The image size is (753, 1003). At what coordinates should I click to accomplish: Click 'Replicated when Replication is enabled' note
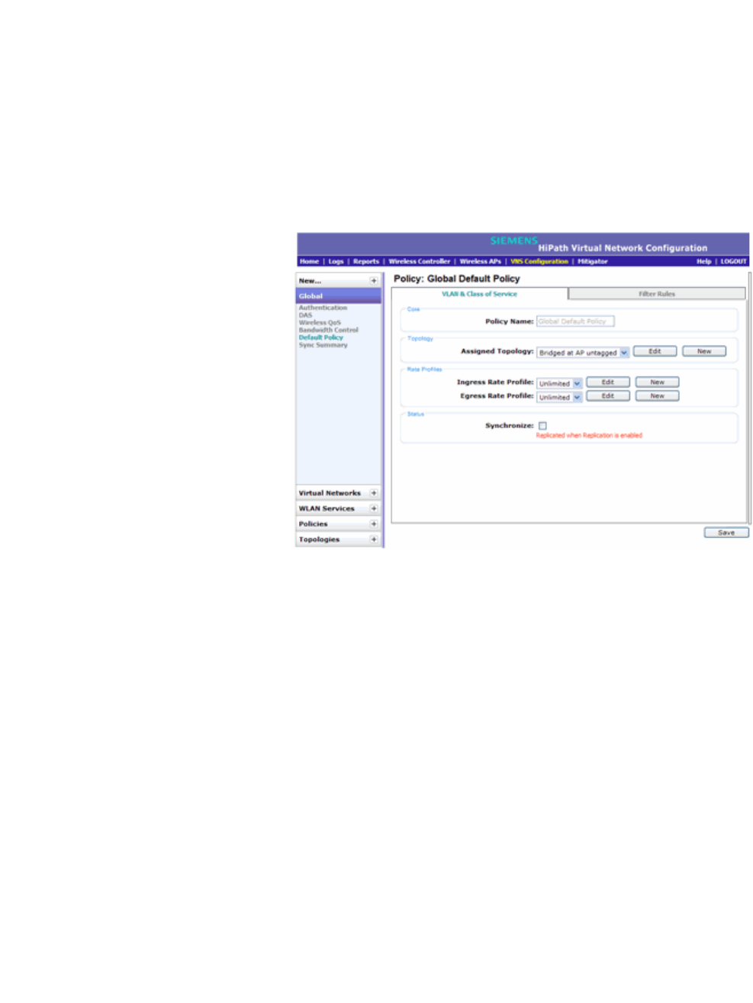(x=589, y=436)
